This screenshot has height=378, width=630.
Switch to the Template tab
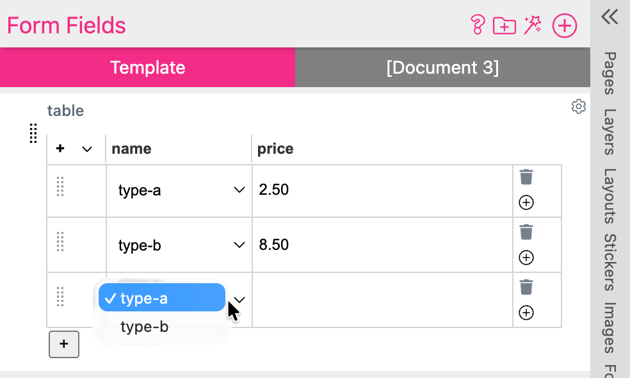(147, 67)
